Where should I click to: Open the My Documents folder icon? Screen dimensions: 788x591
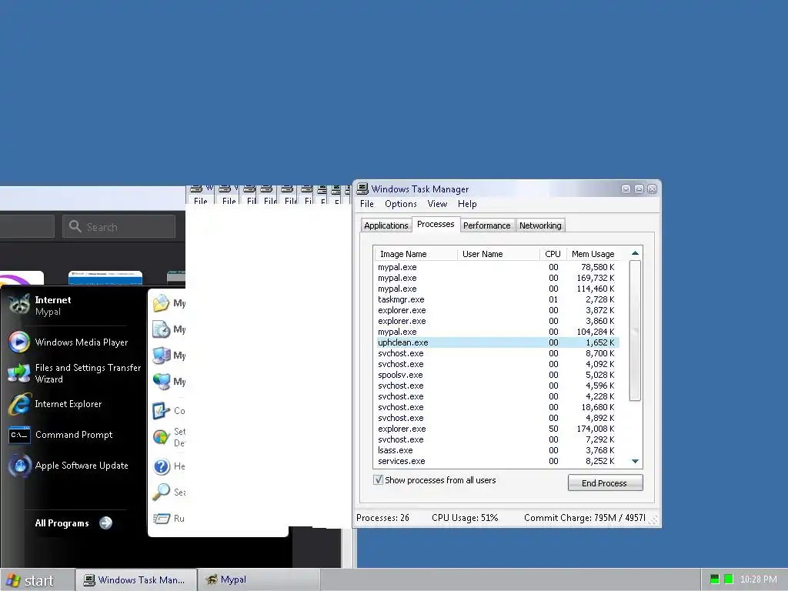click(162, 303)
